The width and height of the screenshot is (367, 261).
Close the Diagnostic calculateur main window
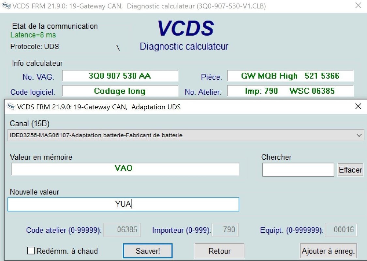pyautogui.click(x=358, y=6)
